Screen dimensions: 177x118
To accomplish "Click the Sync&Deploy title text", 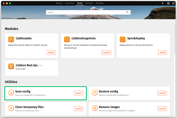I will [x=136, y=38].
